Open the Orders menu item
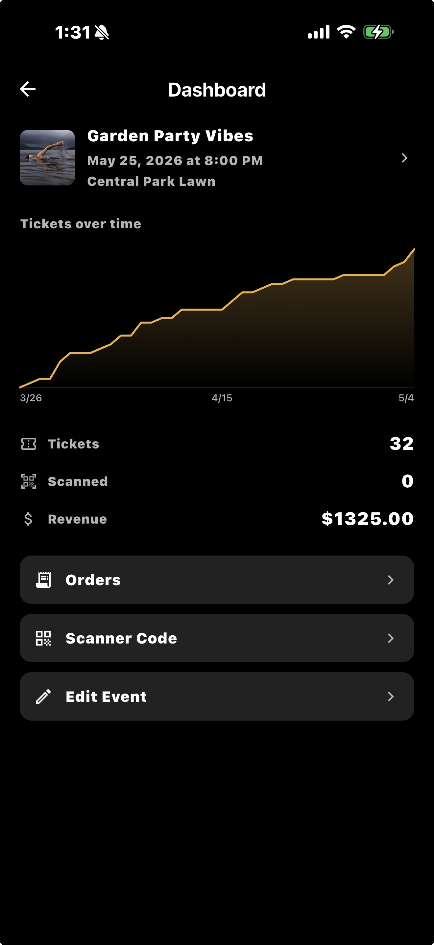This screenshot has height=945, width=434. 217,580
